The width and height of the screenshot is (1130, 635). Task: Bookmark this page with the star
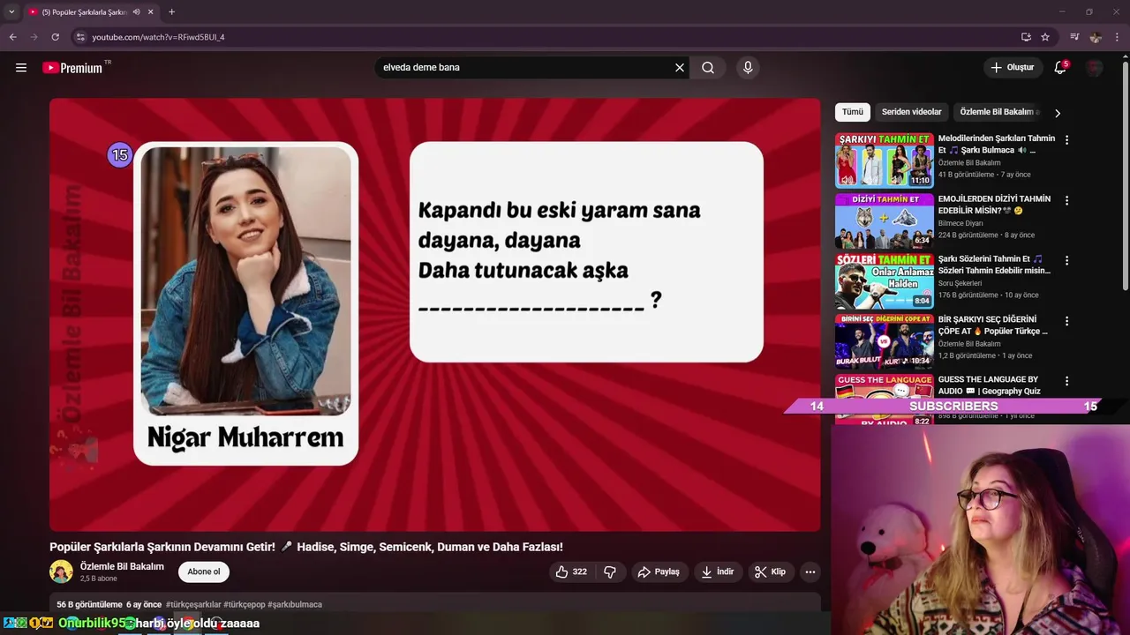pos(1045,37)
